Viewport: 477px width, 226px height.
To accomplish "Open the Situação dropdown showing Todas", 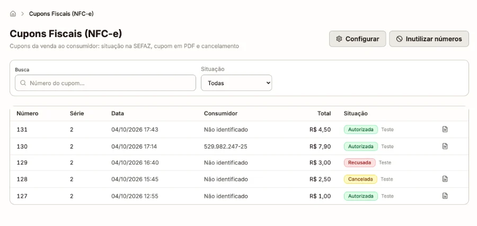I will pyautogui.click(x=236, y=83).
